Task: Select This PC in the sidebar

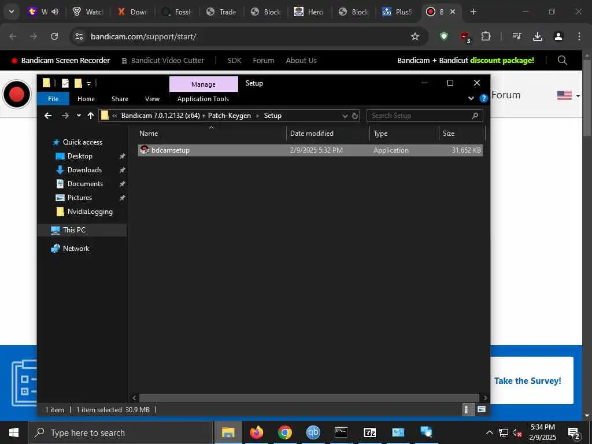Action: pos(74,230)
